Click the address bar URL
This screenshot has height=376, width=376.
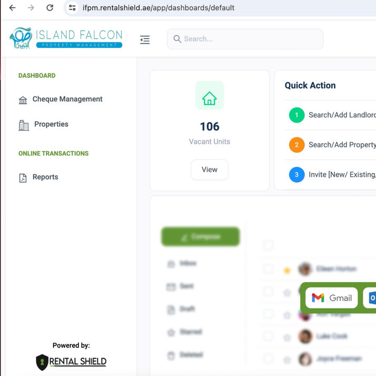158,8
